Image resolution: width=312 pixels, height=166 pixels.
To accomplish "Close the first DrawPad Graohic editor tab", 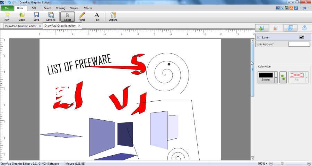I will click(40, 26).
